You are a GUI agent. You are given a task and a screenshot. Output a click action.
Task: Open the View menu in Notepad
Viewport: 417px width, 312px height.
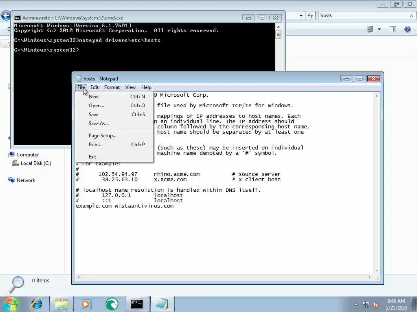point(130,87)
